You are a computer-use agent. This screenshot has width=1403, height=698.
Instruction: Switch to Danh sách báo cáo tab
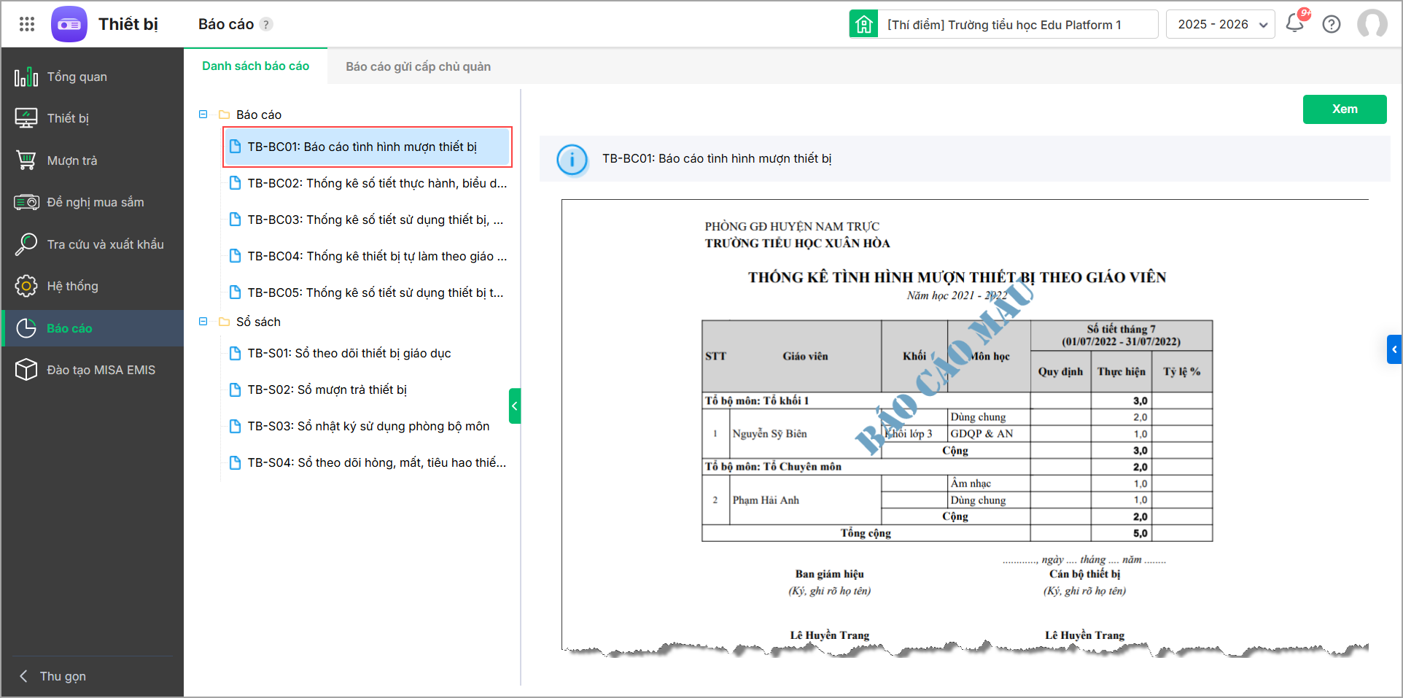point(255,66)
